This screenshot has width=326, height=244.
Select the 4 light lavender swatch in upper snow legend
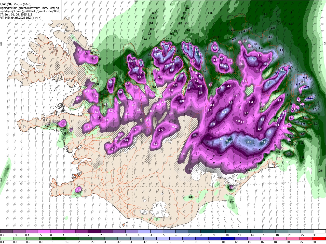point(144,232)
